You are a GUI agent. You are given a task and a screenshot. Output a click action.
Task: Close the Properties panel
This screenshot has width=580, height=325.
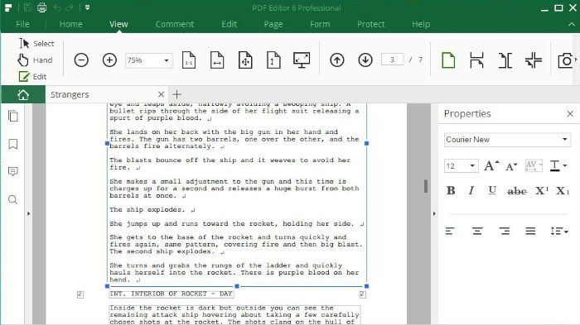pos(570,114)
